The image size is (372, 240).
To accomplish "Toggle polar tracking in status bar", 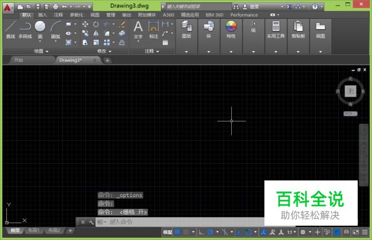I will pyautogui.click(x=210, y=232).
